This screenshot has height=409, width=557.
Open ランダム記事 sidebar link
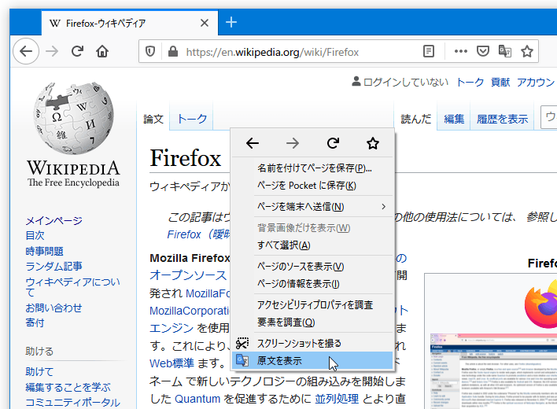point(54,267)
